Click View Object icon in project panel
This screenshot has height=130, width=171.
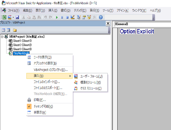[x=8, y=30]
